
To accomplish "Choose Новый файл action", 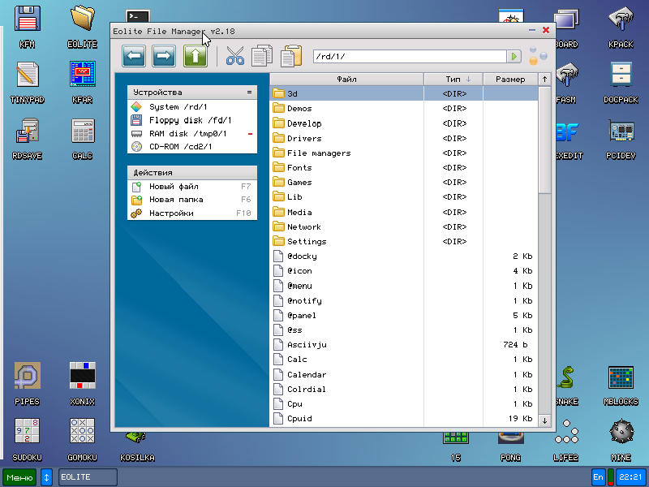I will pos(173,187).
